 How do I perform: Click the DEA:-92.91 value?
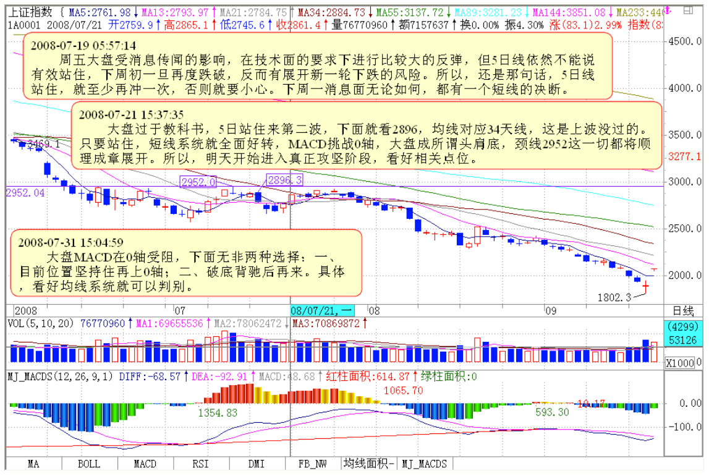(x=219, y=376)
